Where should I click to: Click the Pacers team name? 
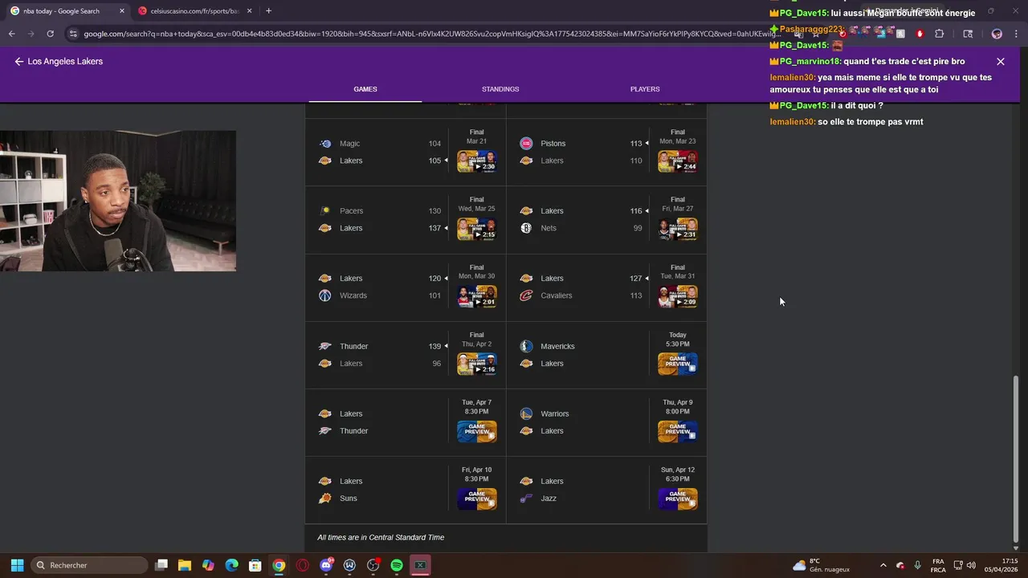click(x=351, y=211)
